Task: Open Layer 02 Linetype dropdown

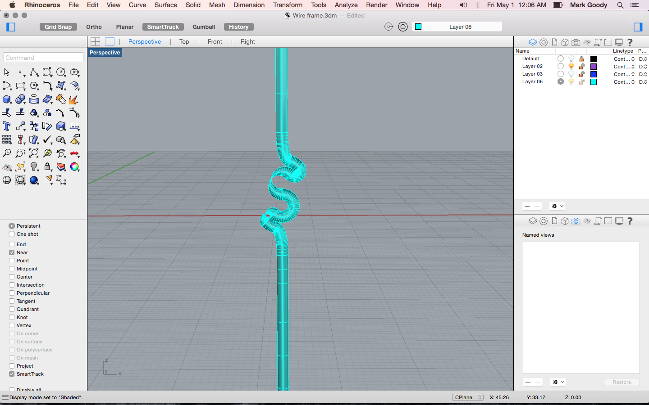Action: [624, 67]
